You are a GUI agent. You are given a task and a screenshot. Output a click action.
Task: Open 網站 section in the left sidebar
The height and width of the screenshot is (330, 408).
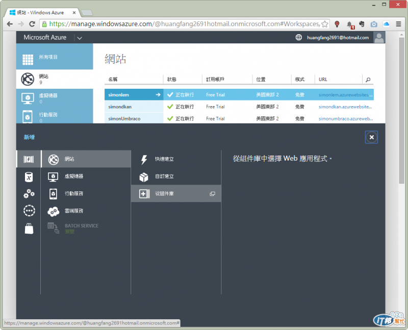(55, 79)
